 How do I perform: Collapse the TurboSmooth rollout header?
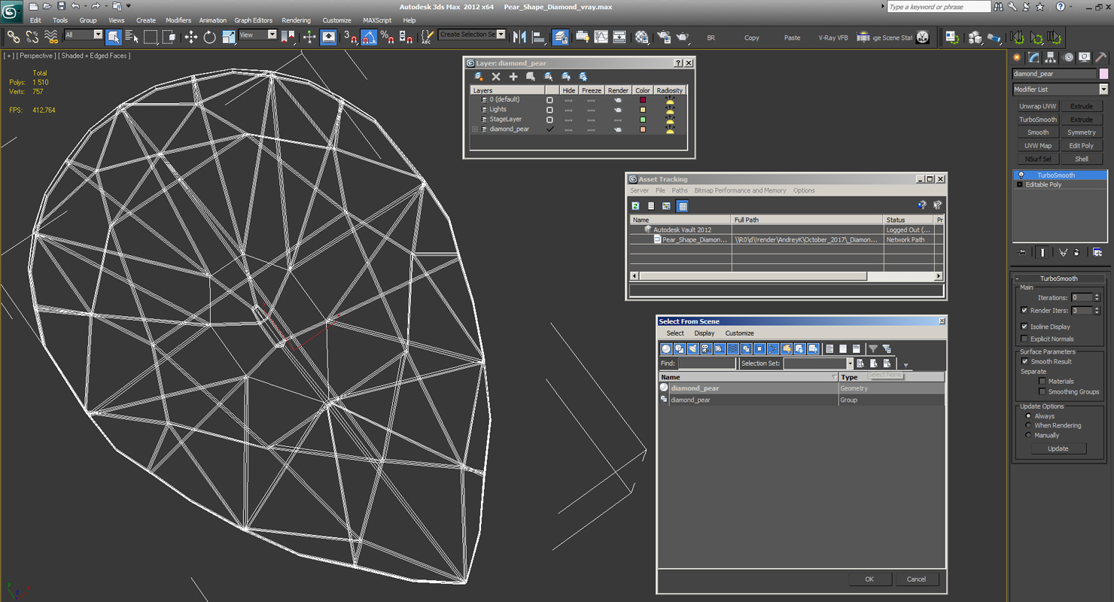[1059, 278]
